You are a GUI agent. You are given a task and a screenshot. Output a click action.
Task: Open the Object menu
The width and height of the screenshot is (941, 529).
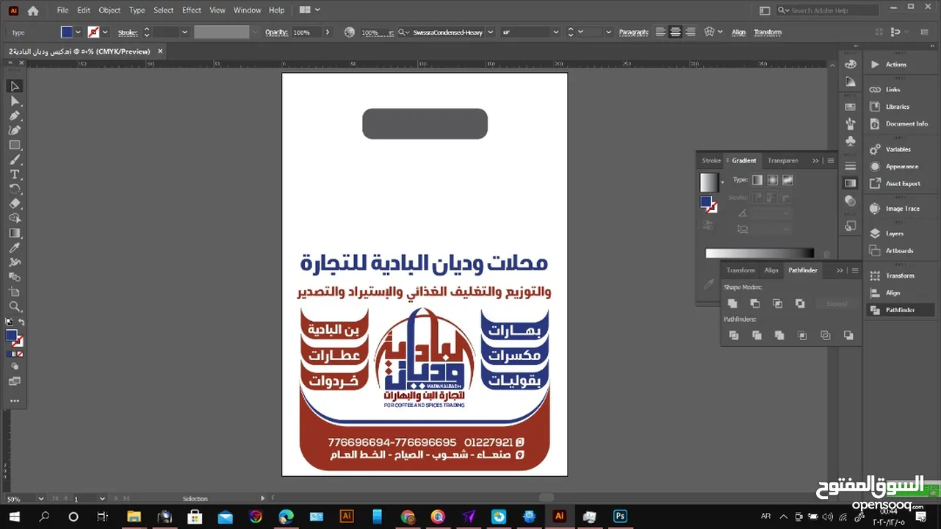(x=109, y=10)
